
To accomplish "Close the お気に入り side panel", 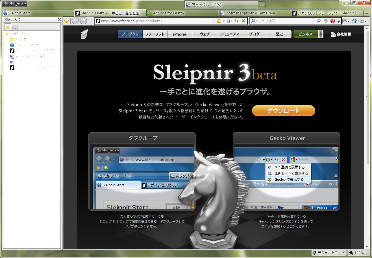I will [x=59, y=19].
